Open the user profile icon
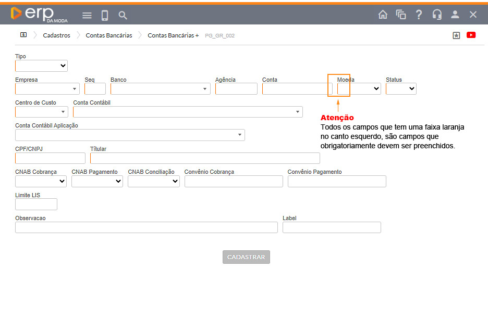This screenshot has width=488, height=320. click(455, 15)
